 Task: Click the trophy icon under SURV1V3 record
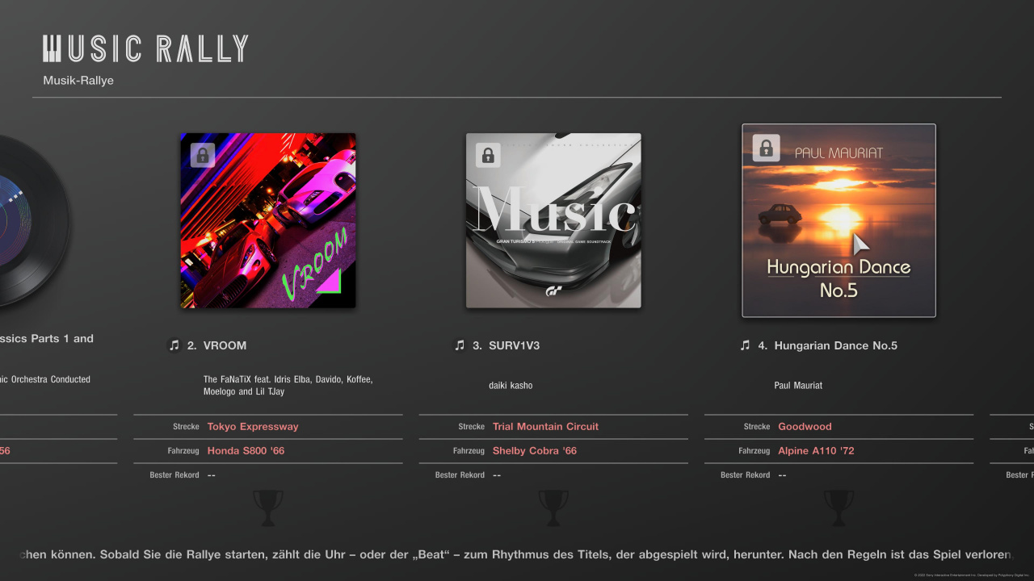coord(553,508)
